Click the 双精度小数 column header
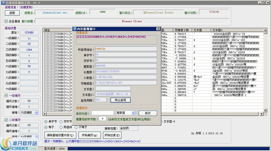This screenshot has width=271, height=151. (182, 30)
